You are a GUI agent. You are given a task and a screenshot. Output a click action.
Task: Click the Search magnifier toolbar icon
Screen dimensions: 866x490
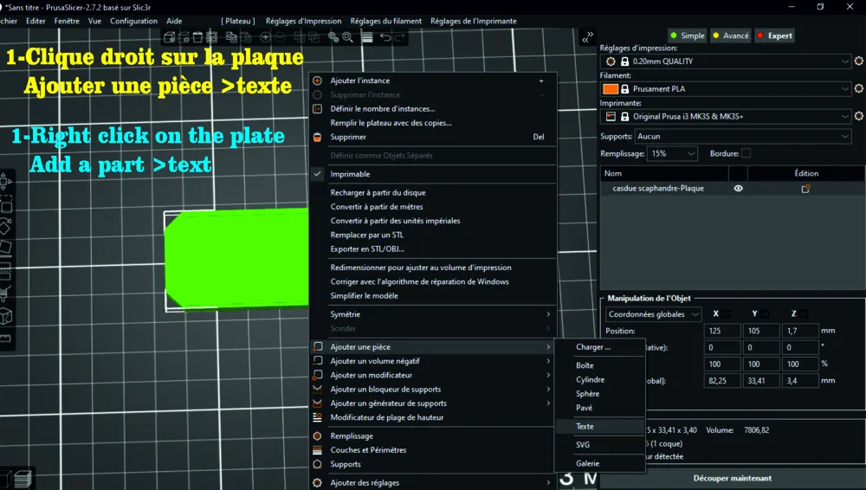click(x=347, y=37)
